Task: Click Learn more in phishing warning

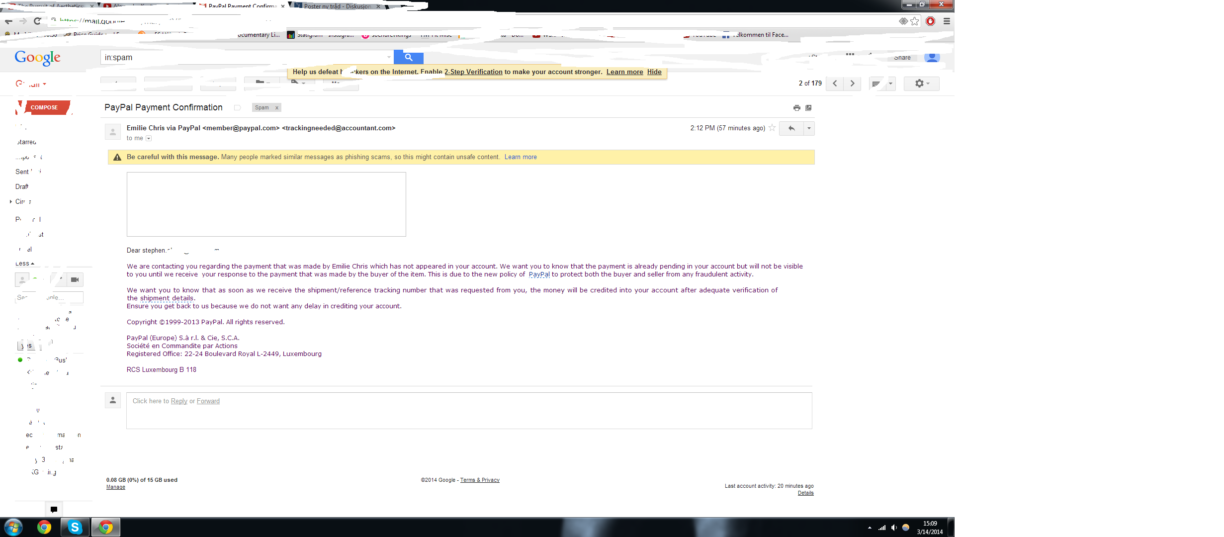Action: point(521,157)
